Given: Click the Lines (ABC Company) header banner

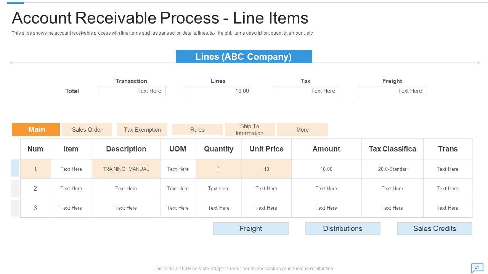Looking at the screenshot, I should click(x=244, y=57).
